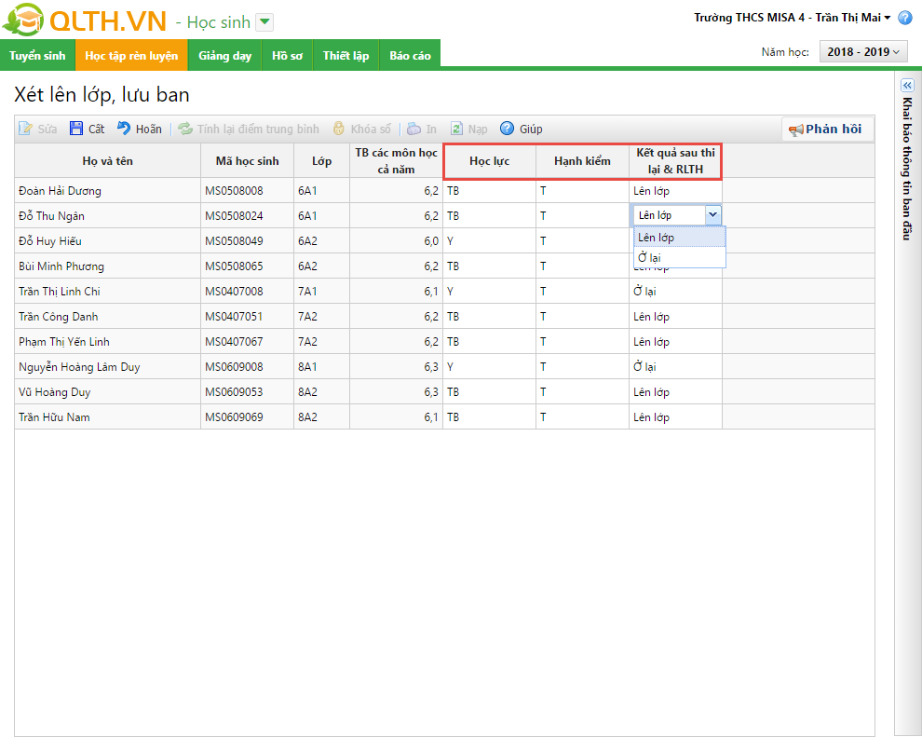Toggle the result dropdown for Đỗ Thu Ngân

click(712, 215)
